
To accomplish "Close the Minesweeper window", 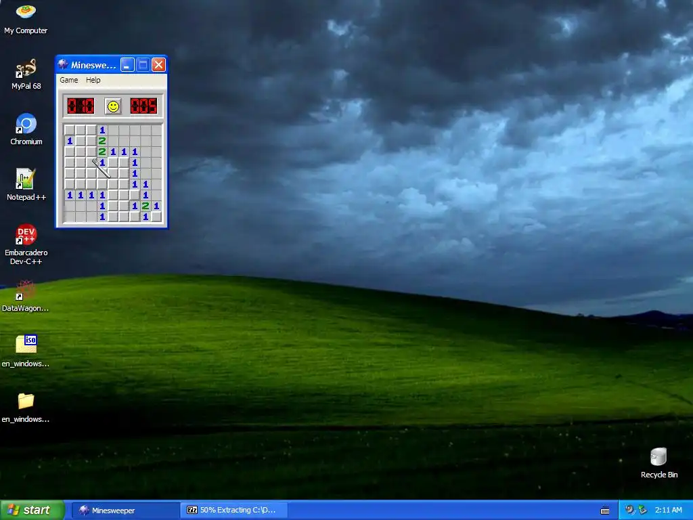I will (158, 65).
